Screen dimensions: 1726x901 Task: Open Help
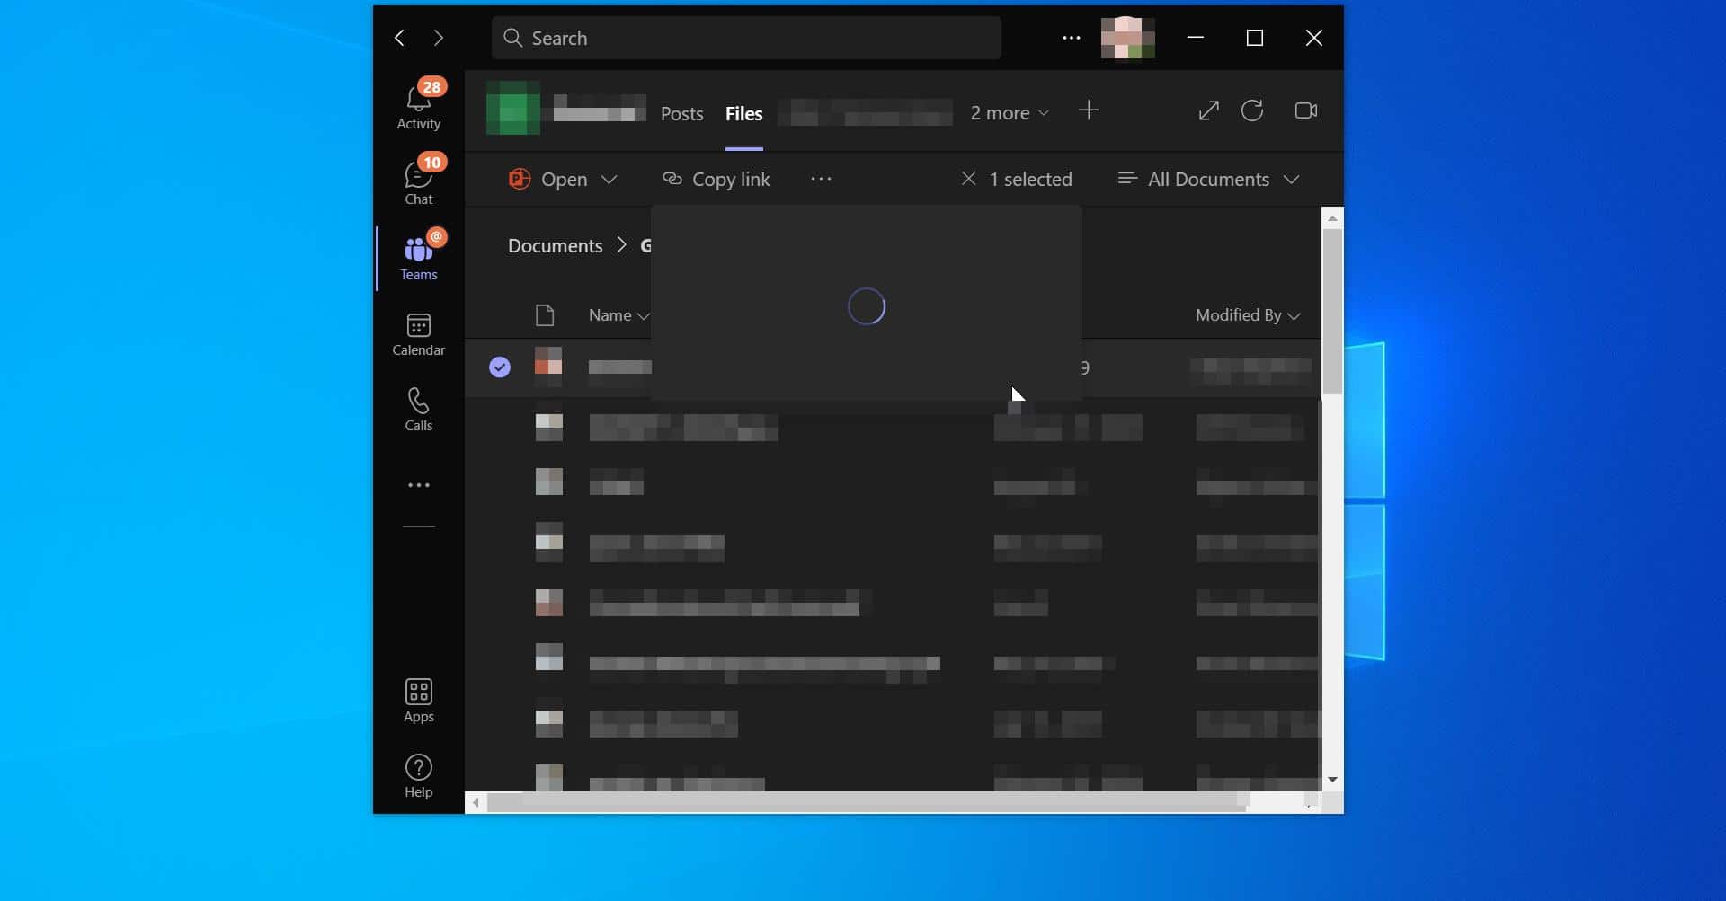tap(419, 773)
